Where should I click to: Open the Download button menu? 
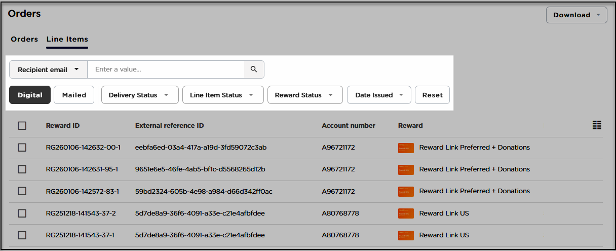point(576,15)
